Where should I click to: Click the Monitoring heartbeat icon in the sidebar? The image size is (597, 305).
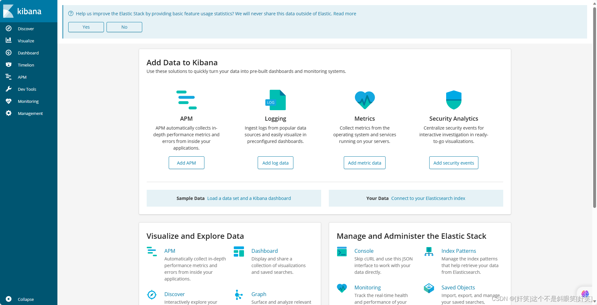coord(9,101)
